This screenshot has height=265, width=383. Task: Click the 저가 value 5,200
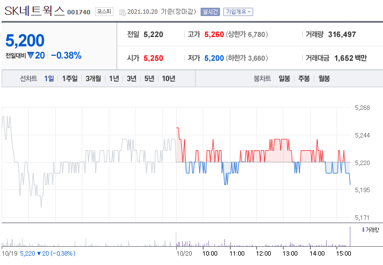214,59
